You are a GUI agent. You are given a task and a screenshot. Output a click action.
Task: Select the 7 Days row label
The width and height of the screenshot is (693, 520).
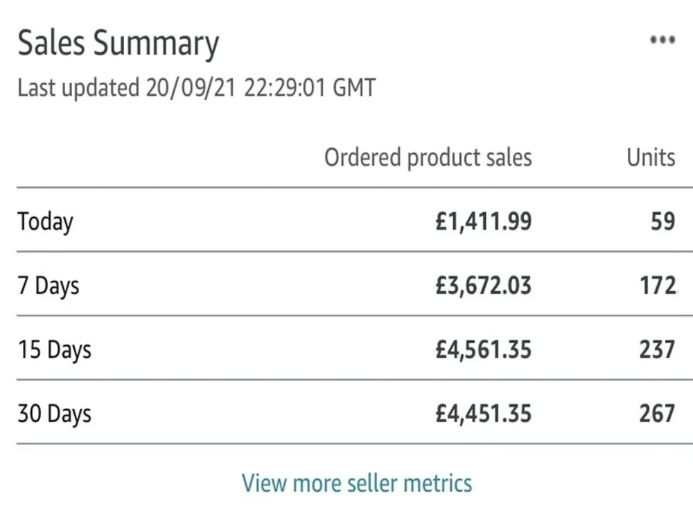coord(49,286)
